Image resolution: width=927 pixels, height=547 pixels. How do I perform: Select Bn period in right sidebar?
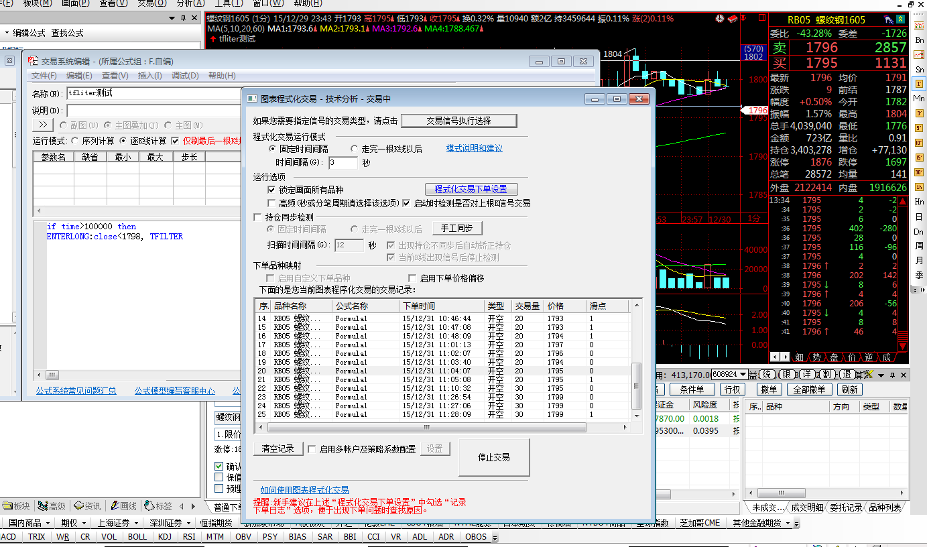[919, 40]
